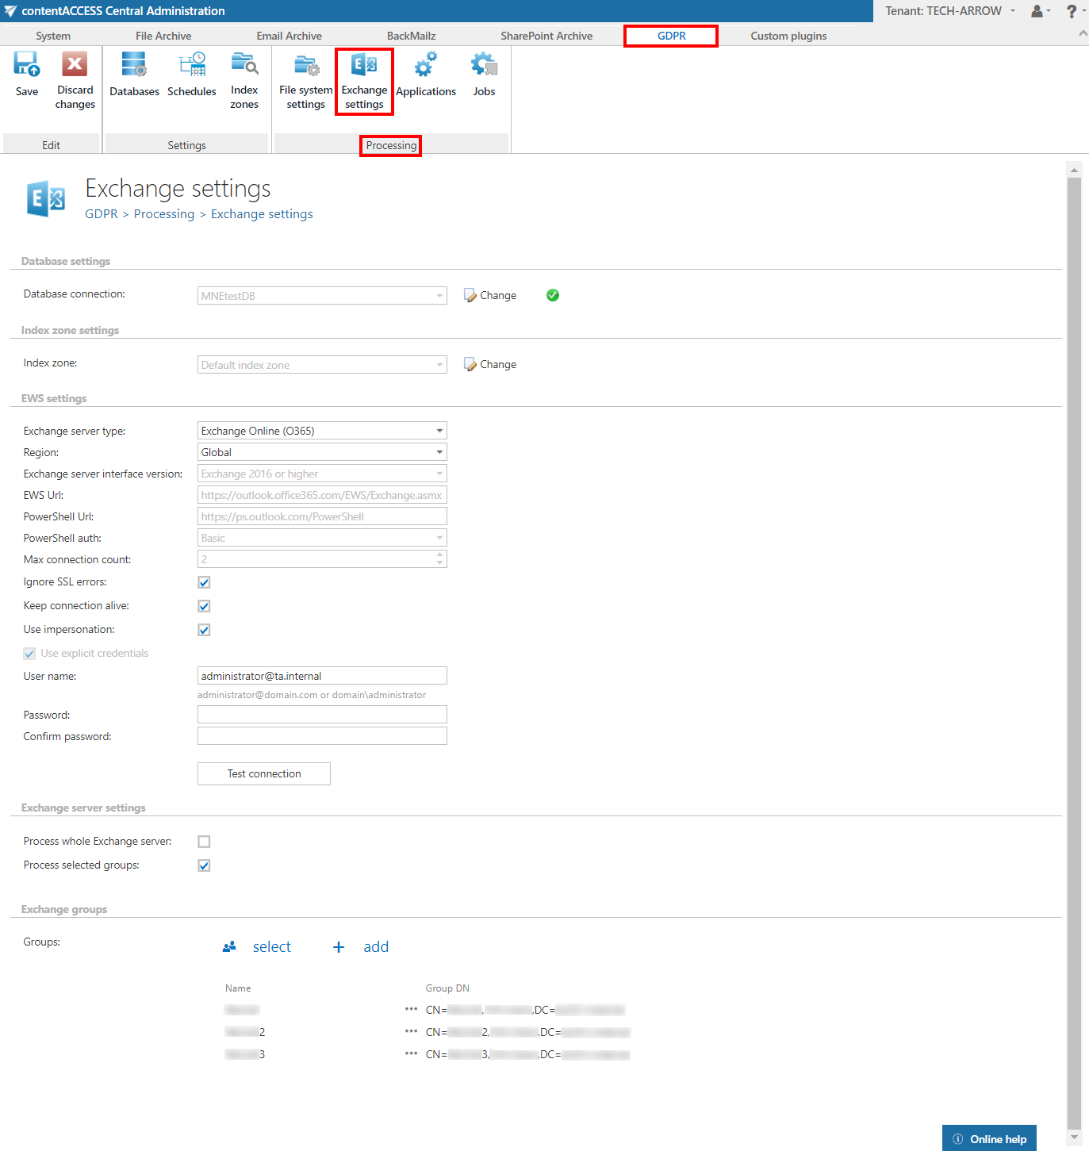Screen dimensions: 1089x1151
Task: Open Index zones from the ribbon
Action: click(x=244, y=65)
